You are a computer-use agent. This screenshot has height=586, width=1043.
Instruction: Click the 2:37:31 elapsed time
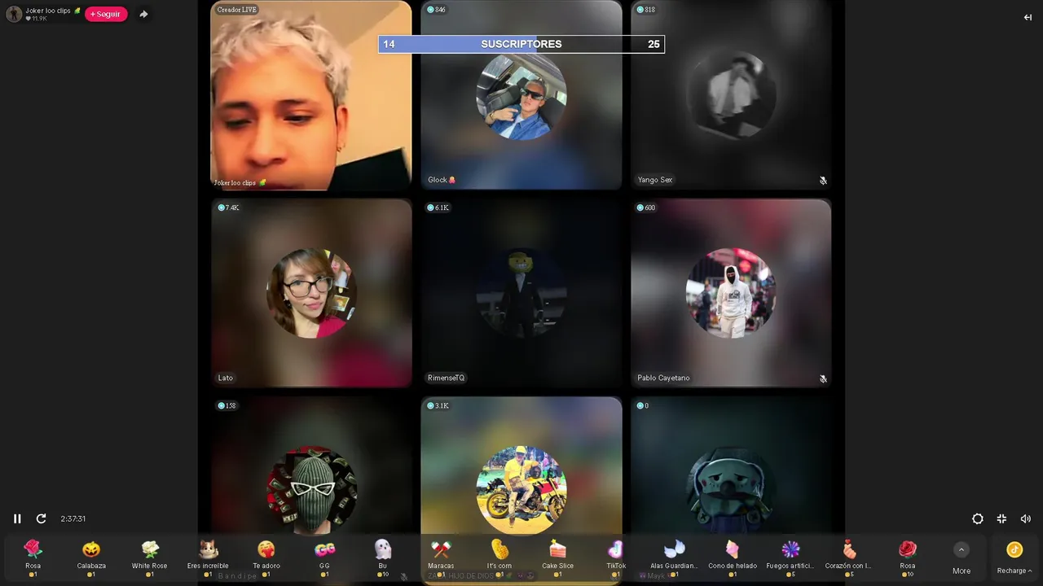click(73, 518)
